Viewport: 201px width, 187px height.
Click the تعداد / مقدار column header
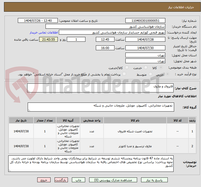tap(45, 120)
